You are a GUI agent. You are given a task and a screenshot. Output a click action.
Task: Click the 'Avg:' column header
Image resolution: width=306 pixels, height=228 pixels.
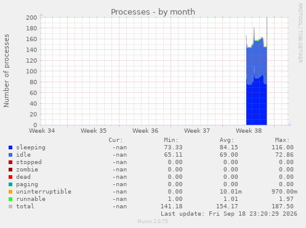[x=227, y=140]
